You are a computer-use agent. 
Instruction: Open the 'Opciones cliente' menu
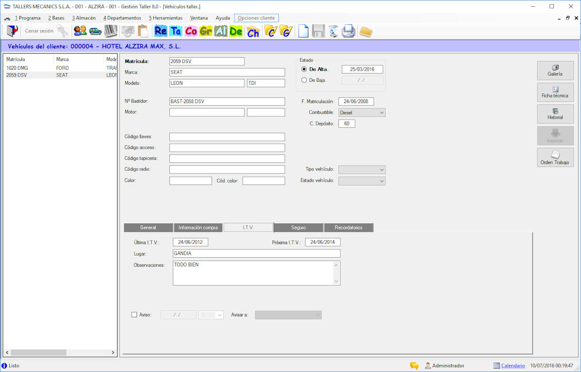(x=256, y=18)
